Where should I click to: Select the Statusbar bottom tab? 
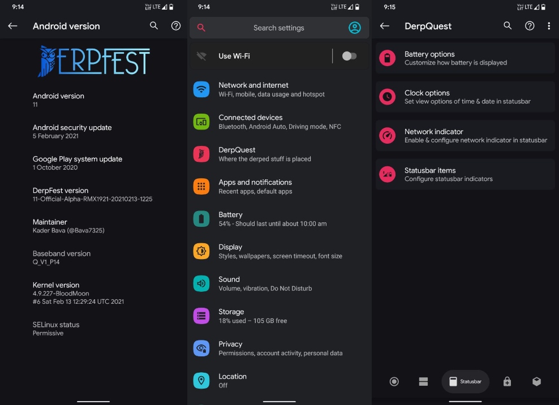[465, 381]
